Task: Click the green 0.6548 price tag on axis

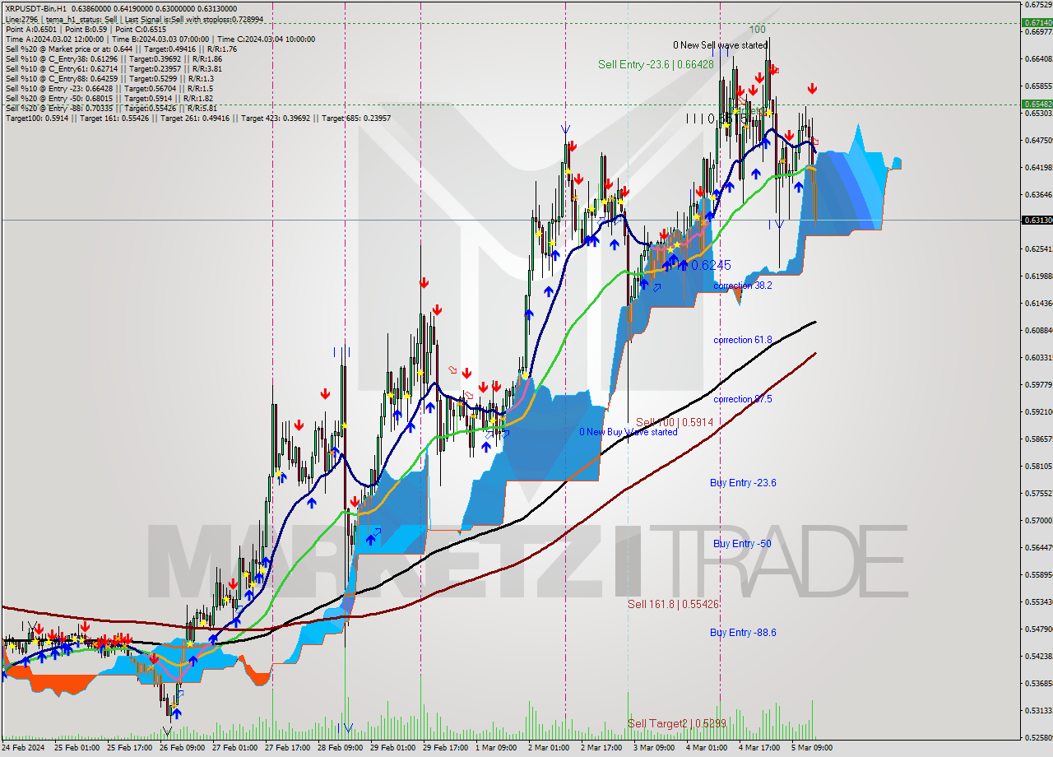Action: [x=1037, y=104]
